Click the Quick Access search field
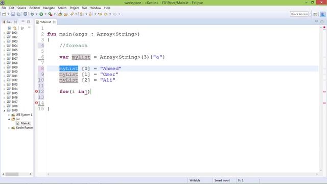This screenshot has width=327, height=184. point(299,14)
